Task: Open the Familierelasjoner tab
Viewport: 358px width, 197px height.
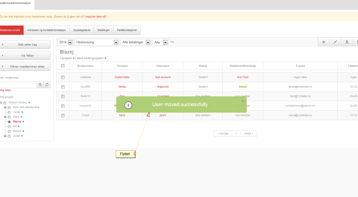Action: pos(127,30)
